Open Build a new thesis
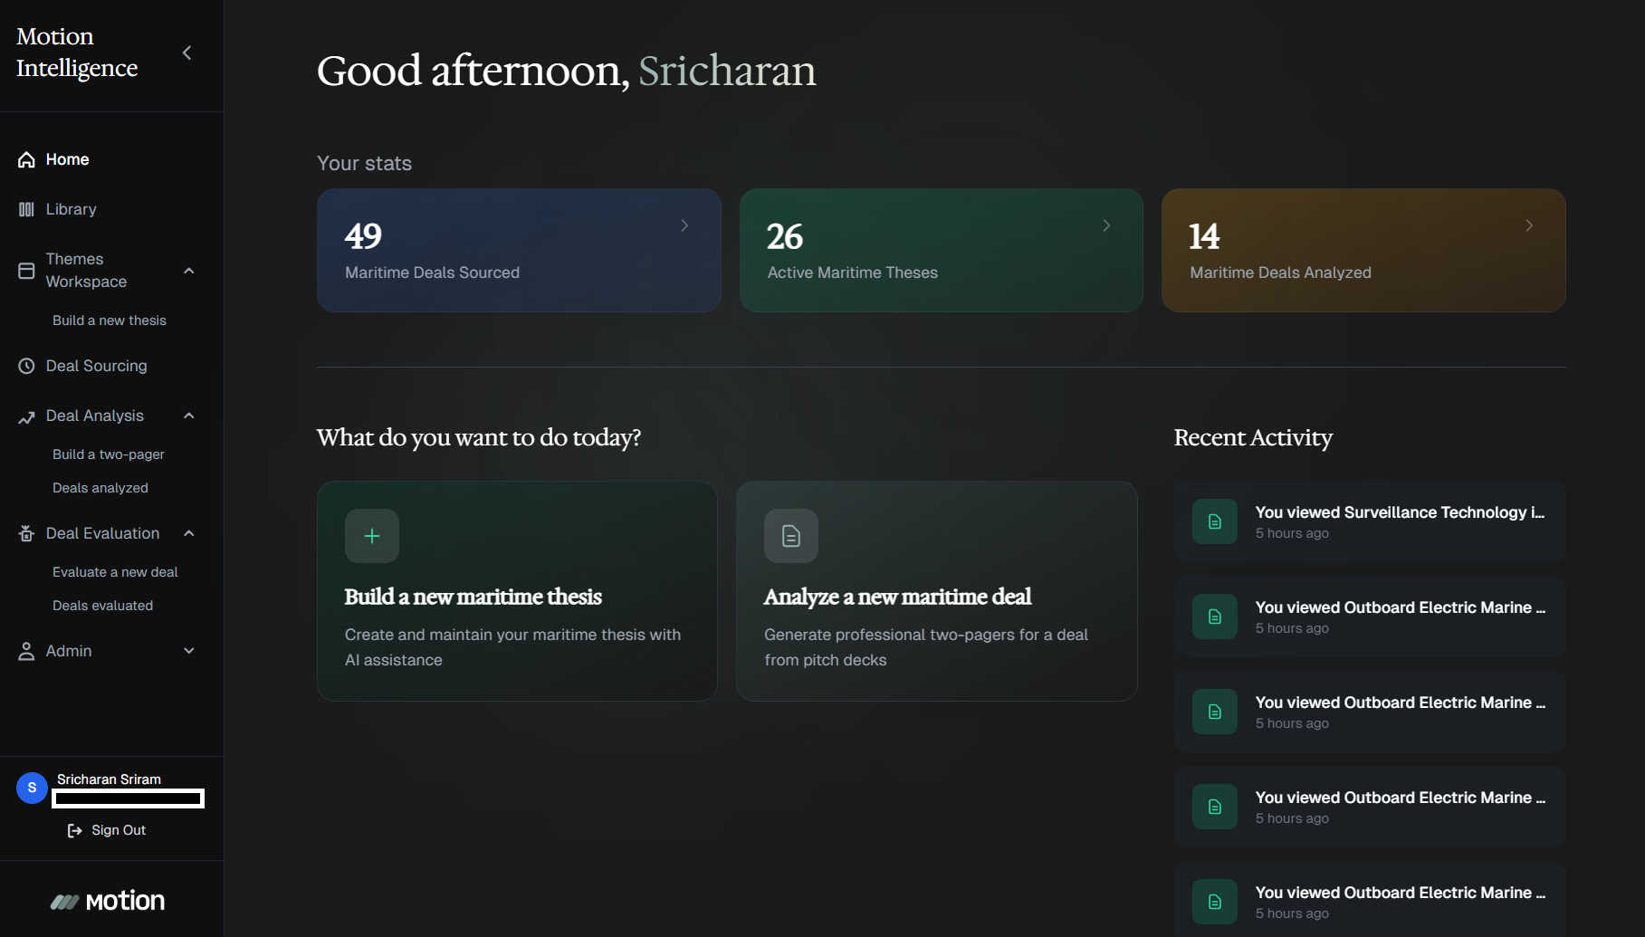This screenshot has height=937, width=1645. 109,320
